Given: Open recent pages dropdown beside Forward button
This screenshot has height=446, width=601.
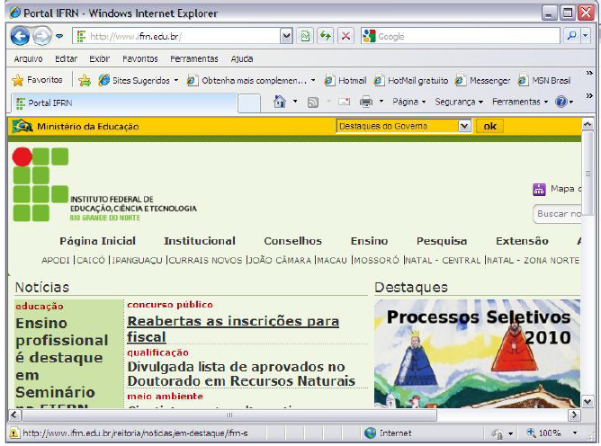Looking at the screenshot, I should pos(59,36).
